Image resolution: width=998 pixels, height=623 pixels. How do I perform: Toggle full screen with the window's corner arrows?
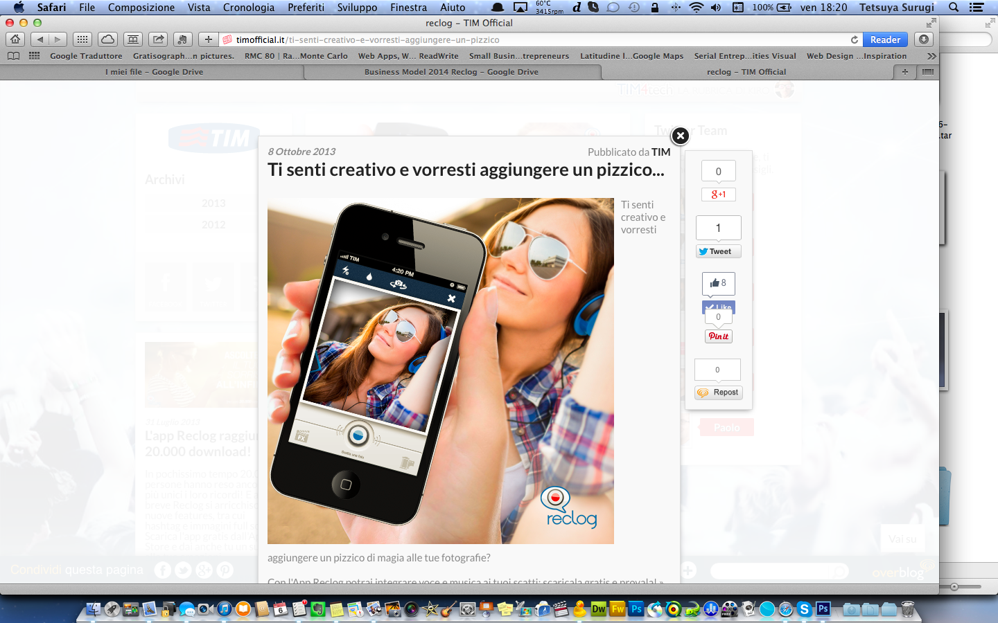click(931, 23)
